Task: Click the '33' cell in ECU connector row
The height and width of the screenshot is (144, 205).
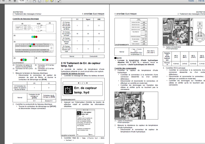Action: (88, 34)
